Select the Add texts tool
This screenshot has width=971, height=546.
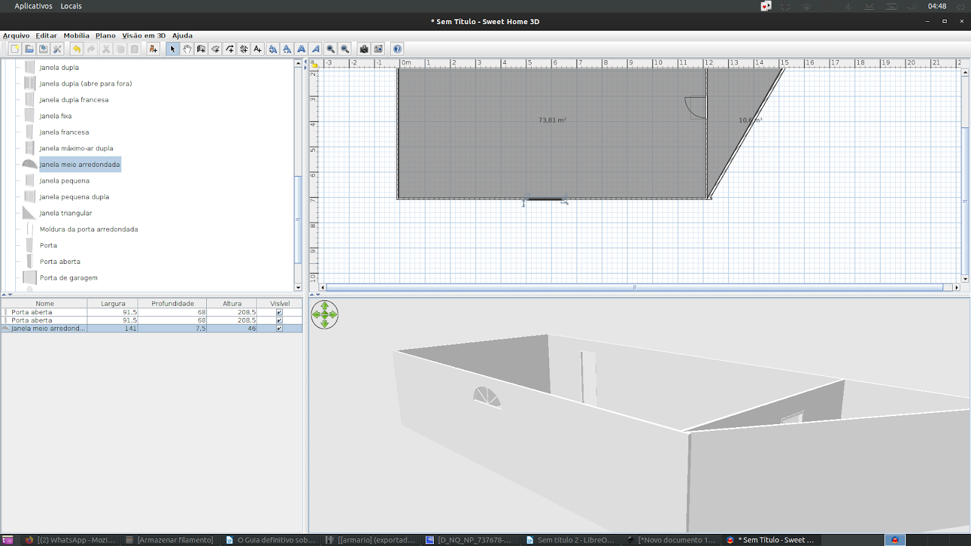258,49
